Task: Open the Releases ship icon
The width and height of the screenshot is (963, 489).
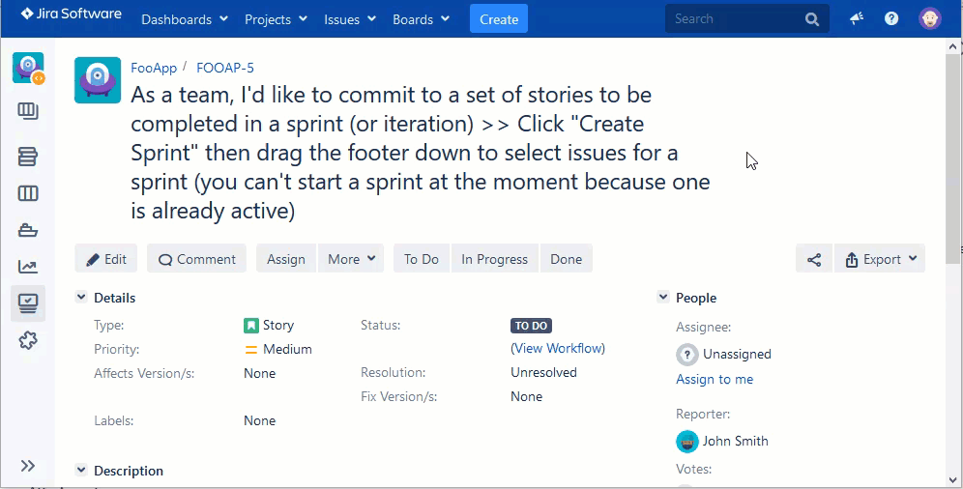Action: [28, 230]
